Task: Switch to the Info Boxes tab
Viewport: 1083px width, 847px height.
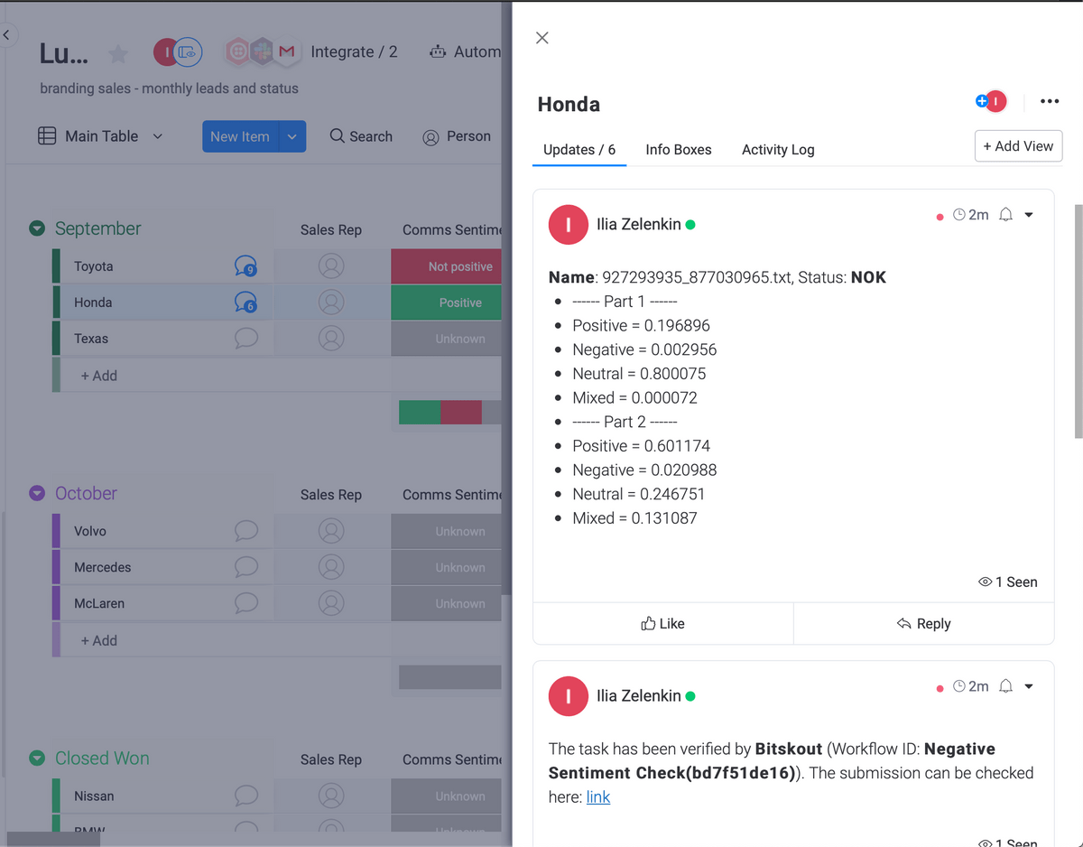Action: (679, 150)
